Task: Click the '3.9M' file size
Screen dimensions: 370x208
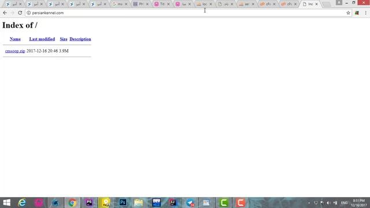Action: click(x=64, y=51)
